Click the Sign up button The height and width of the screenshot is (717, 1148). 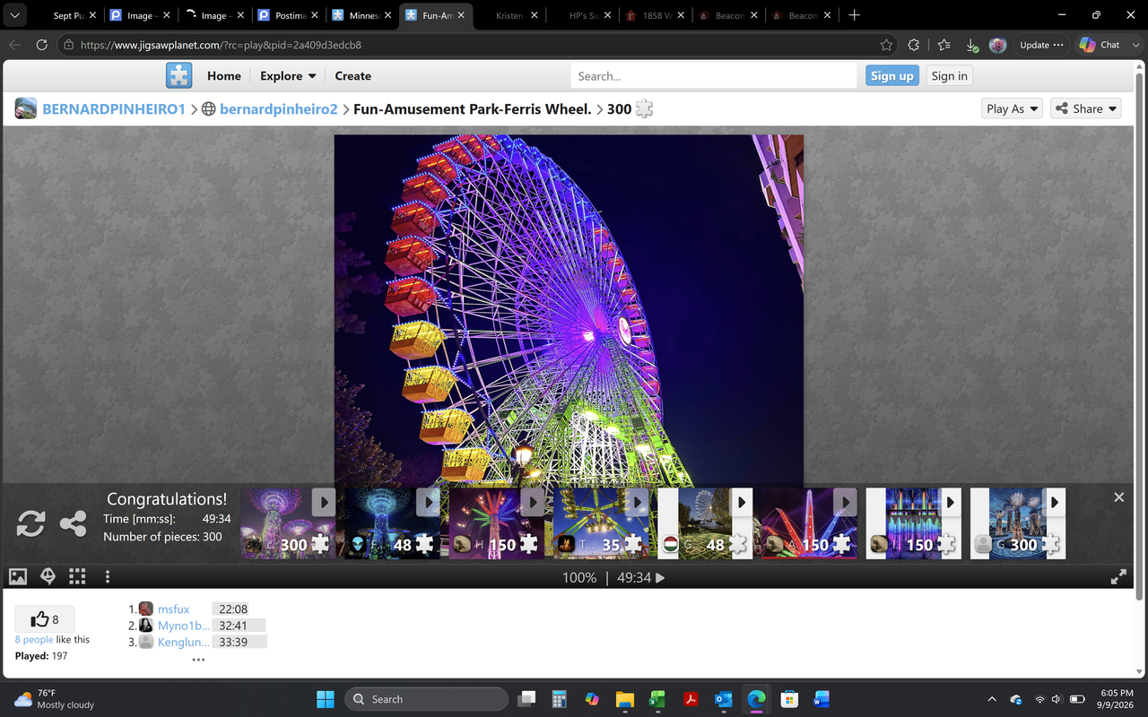coord(892,76)
